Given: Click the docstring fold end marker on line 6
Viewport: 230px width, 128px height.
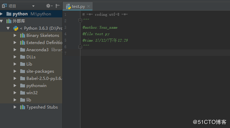Looking at the screenshot, I should point(80,46).
